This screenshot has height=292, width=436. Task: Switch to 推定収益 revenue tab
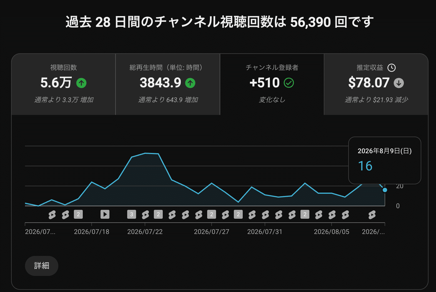(376, 84)
